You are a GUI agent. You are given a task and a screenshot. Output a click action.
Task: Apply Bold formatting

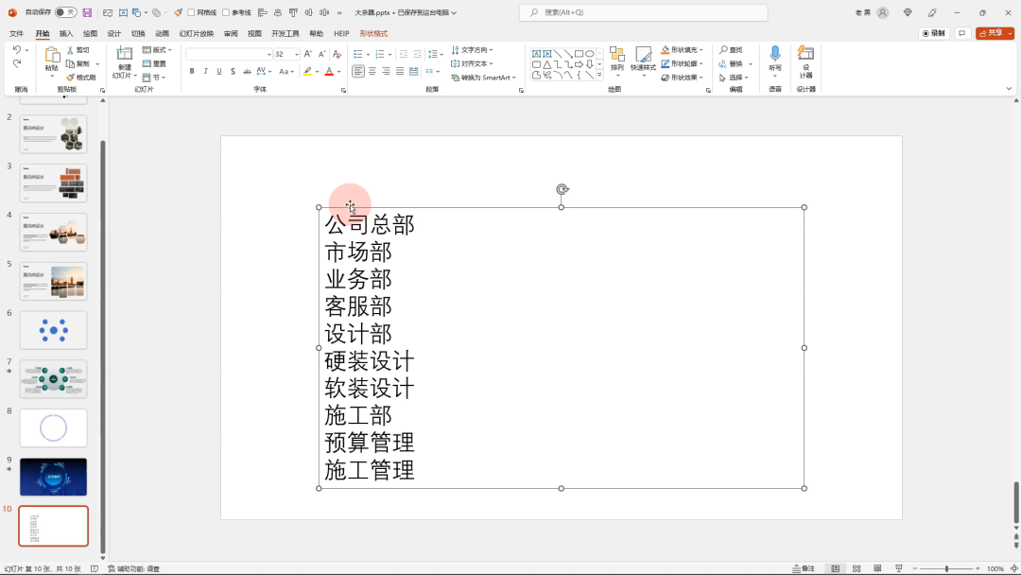pyautogui.click(x=192, y=71)
